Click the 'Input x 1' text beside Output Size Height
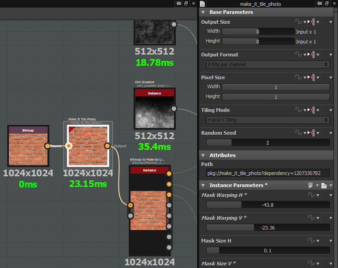338x268 pixels. pos(306,42)
